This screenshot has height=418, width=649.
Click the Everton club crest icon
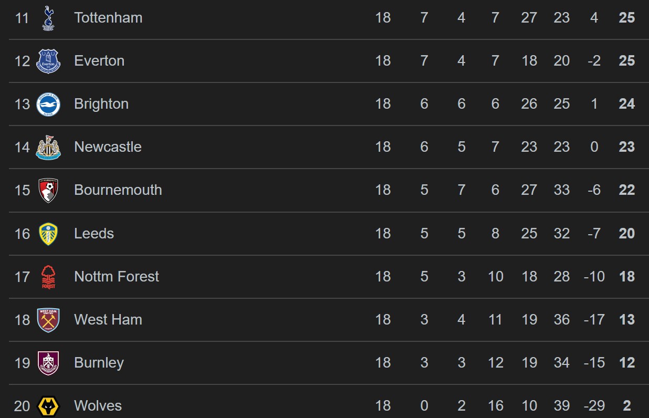[48, 61]
